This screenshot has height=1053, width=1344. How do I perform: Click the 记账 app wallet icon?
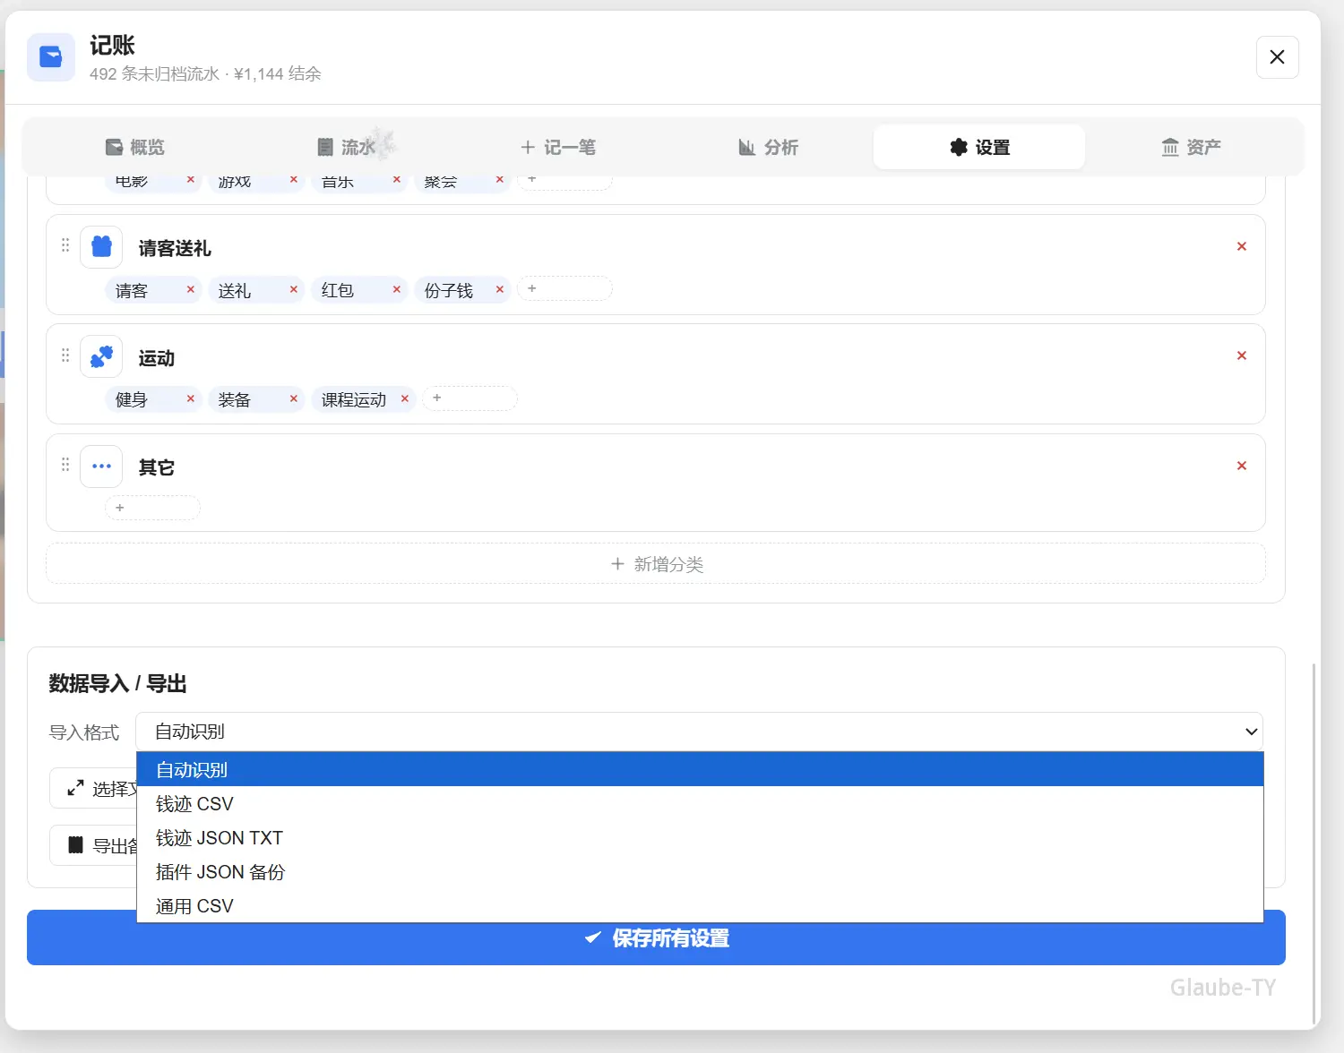pos(51,57)
